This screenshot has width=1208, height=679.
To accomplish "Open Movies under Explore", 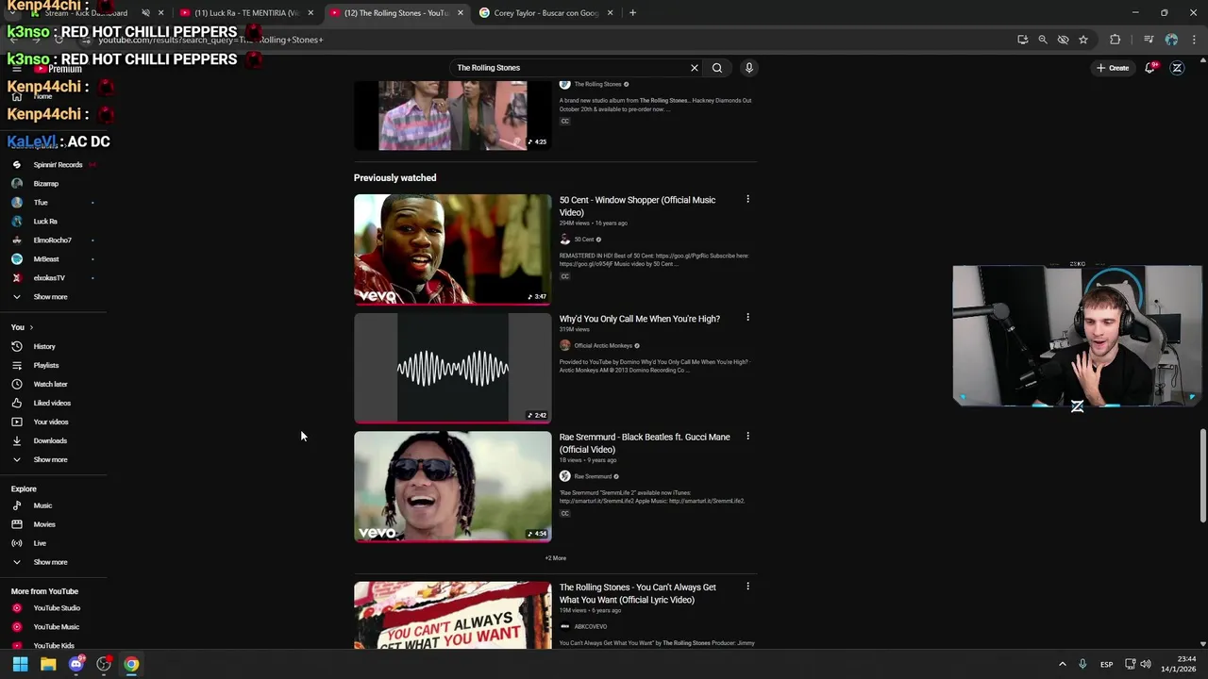I will pos(44,524).
